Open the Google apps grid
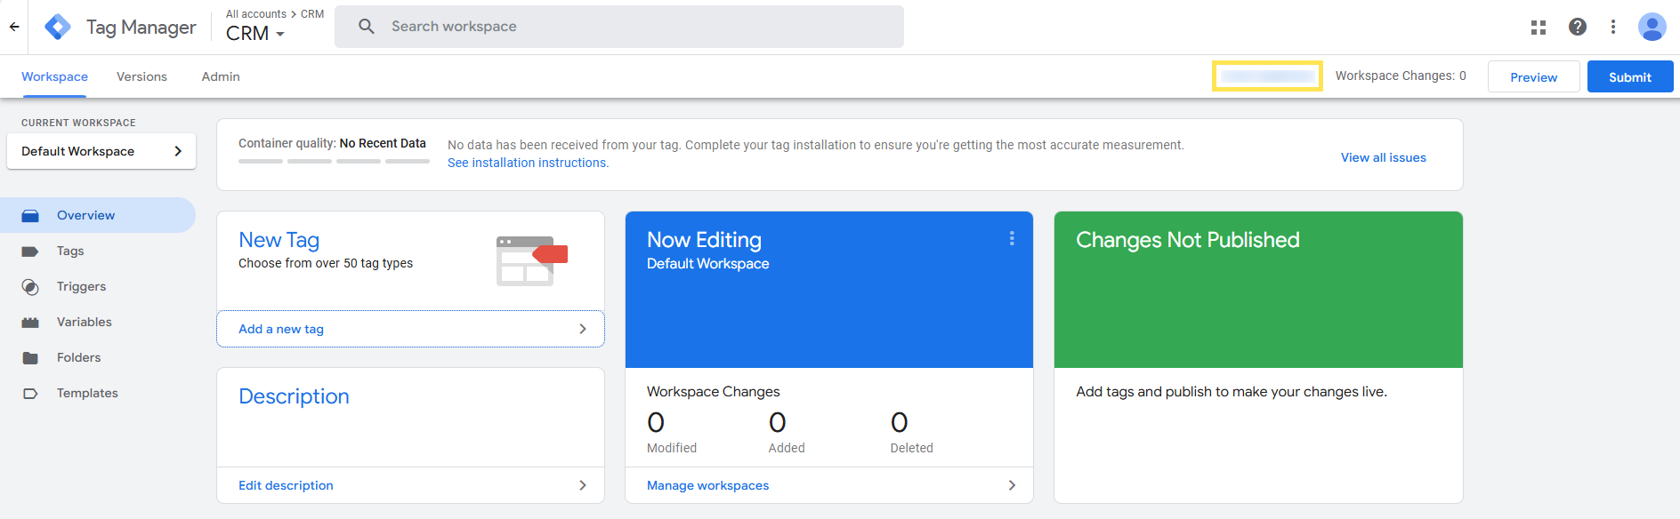This screenshot has width=1680, height=519. click(1538, 27)
